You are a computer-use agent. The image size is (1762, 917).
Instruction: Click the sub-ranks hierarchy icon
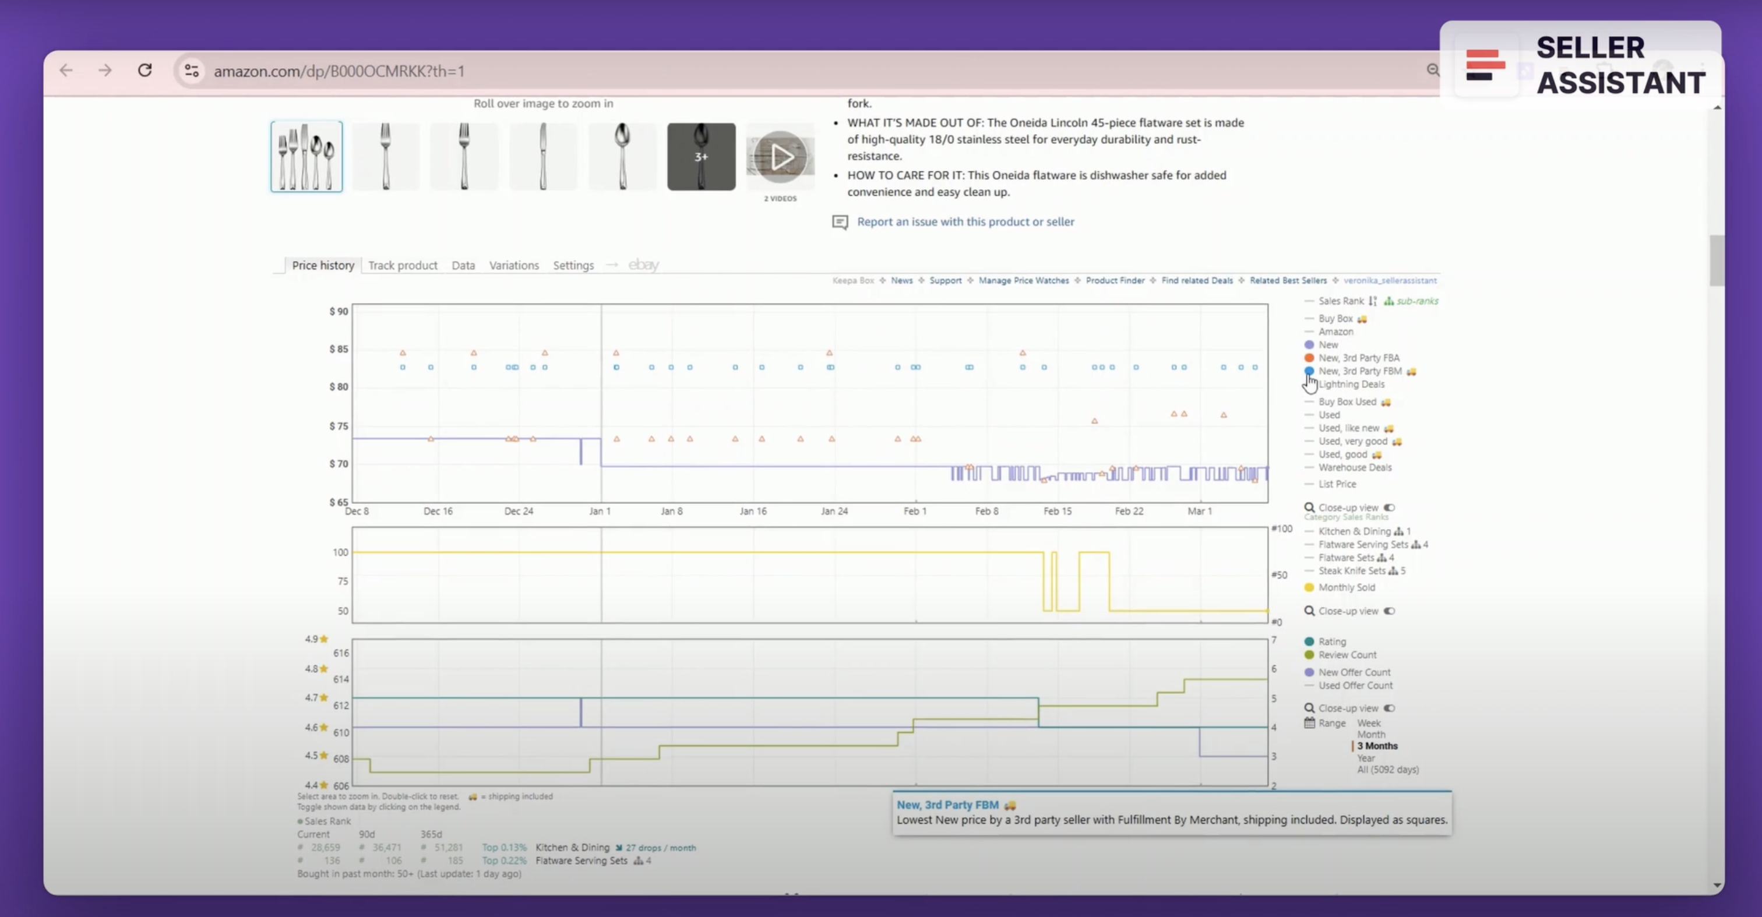pyautogui.click(x=1389, y=301)
